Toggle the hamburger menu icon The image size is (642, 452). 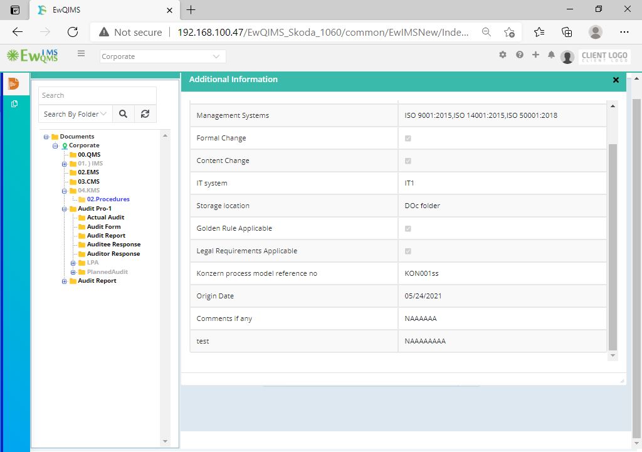[81, 54]
